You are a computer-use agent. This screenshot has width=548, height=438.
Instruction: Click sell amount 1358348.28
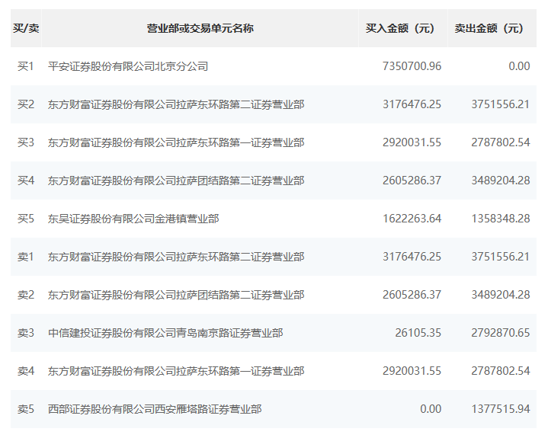coord(501,219)
